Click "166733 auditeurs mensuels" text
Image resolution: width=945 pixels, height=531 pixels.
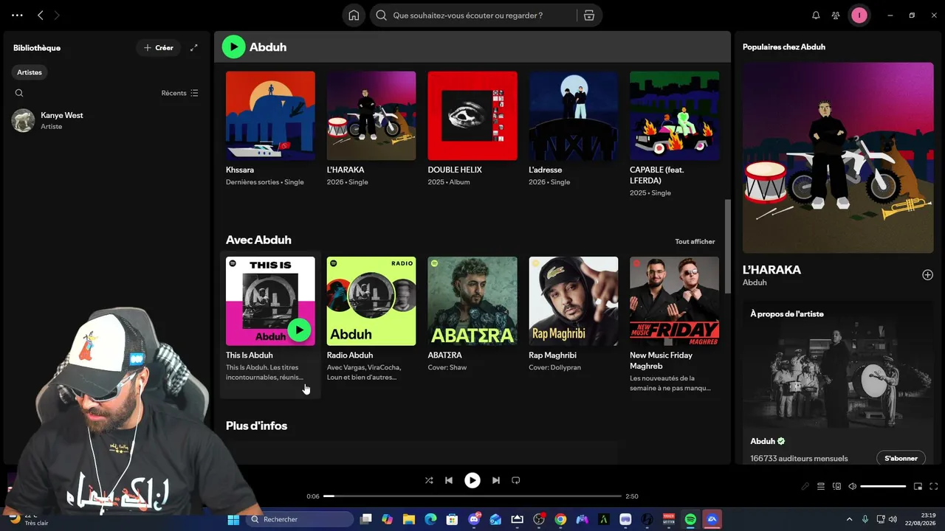click(x=799, y=459)
